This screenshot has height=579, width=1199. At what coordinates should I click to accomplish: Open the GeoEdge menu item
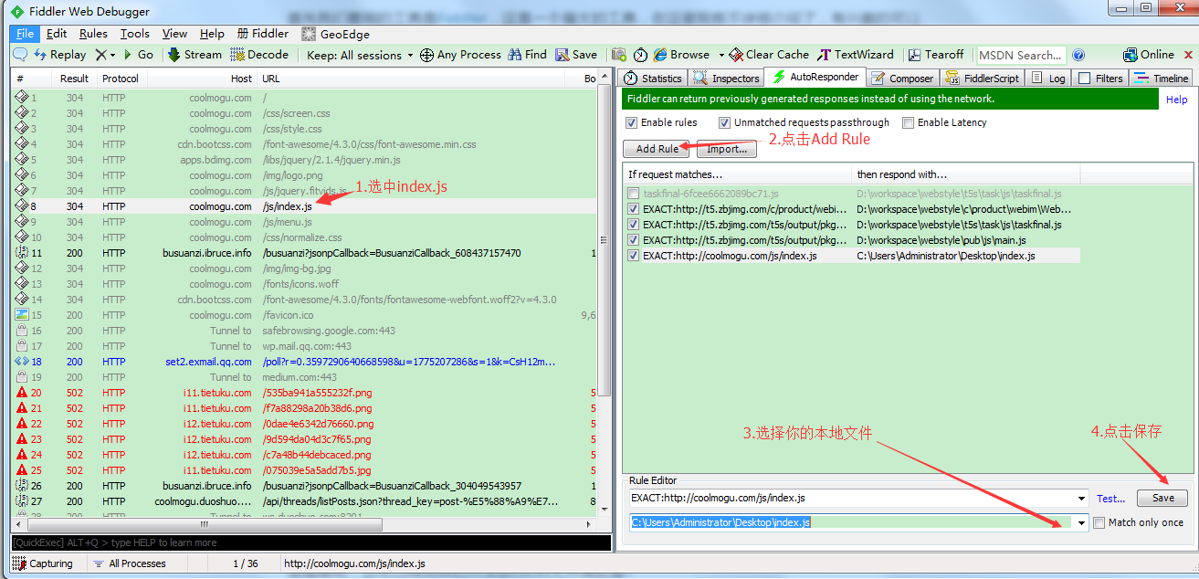336,34
